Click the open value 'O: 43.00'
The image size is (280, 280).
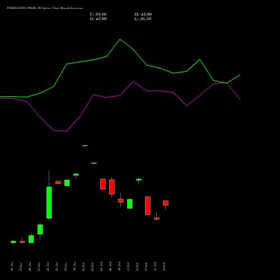coord(98,19)
